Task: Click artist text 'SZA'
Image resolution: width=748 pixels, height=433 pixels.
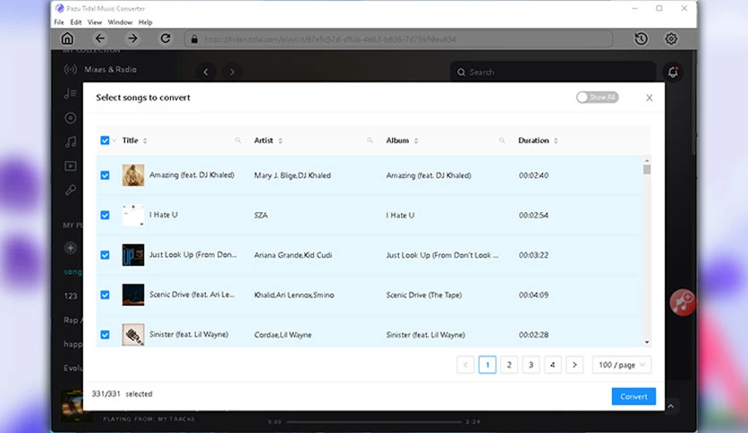Action: [x=261, y=215]
